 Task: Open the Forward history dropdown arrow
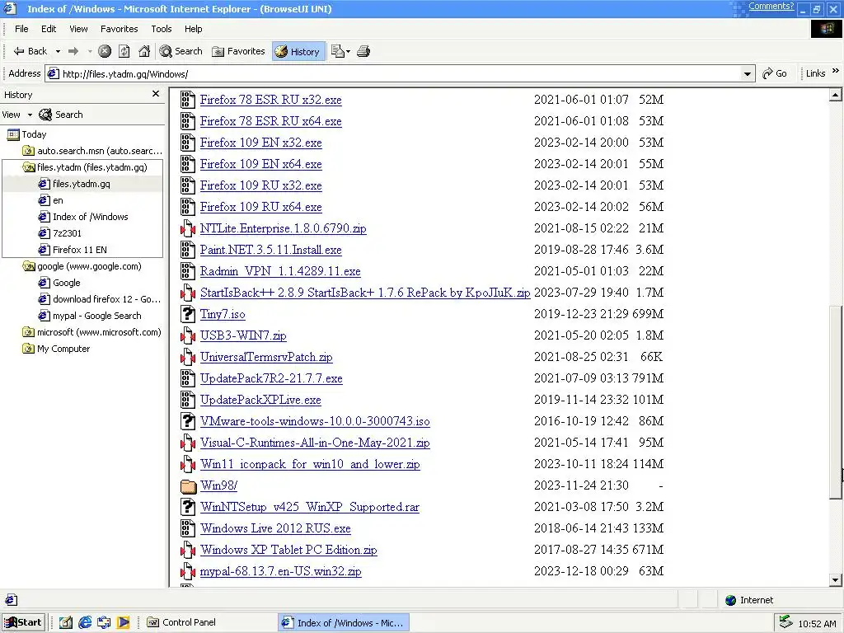point(89,51)
